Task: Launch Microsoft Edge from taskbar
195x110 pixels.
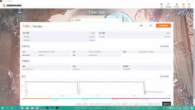Action: 17,108
